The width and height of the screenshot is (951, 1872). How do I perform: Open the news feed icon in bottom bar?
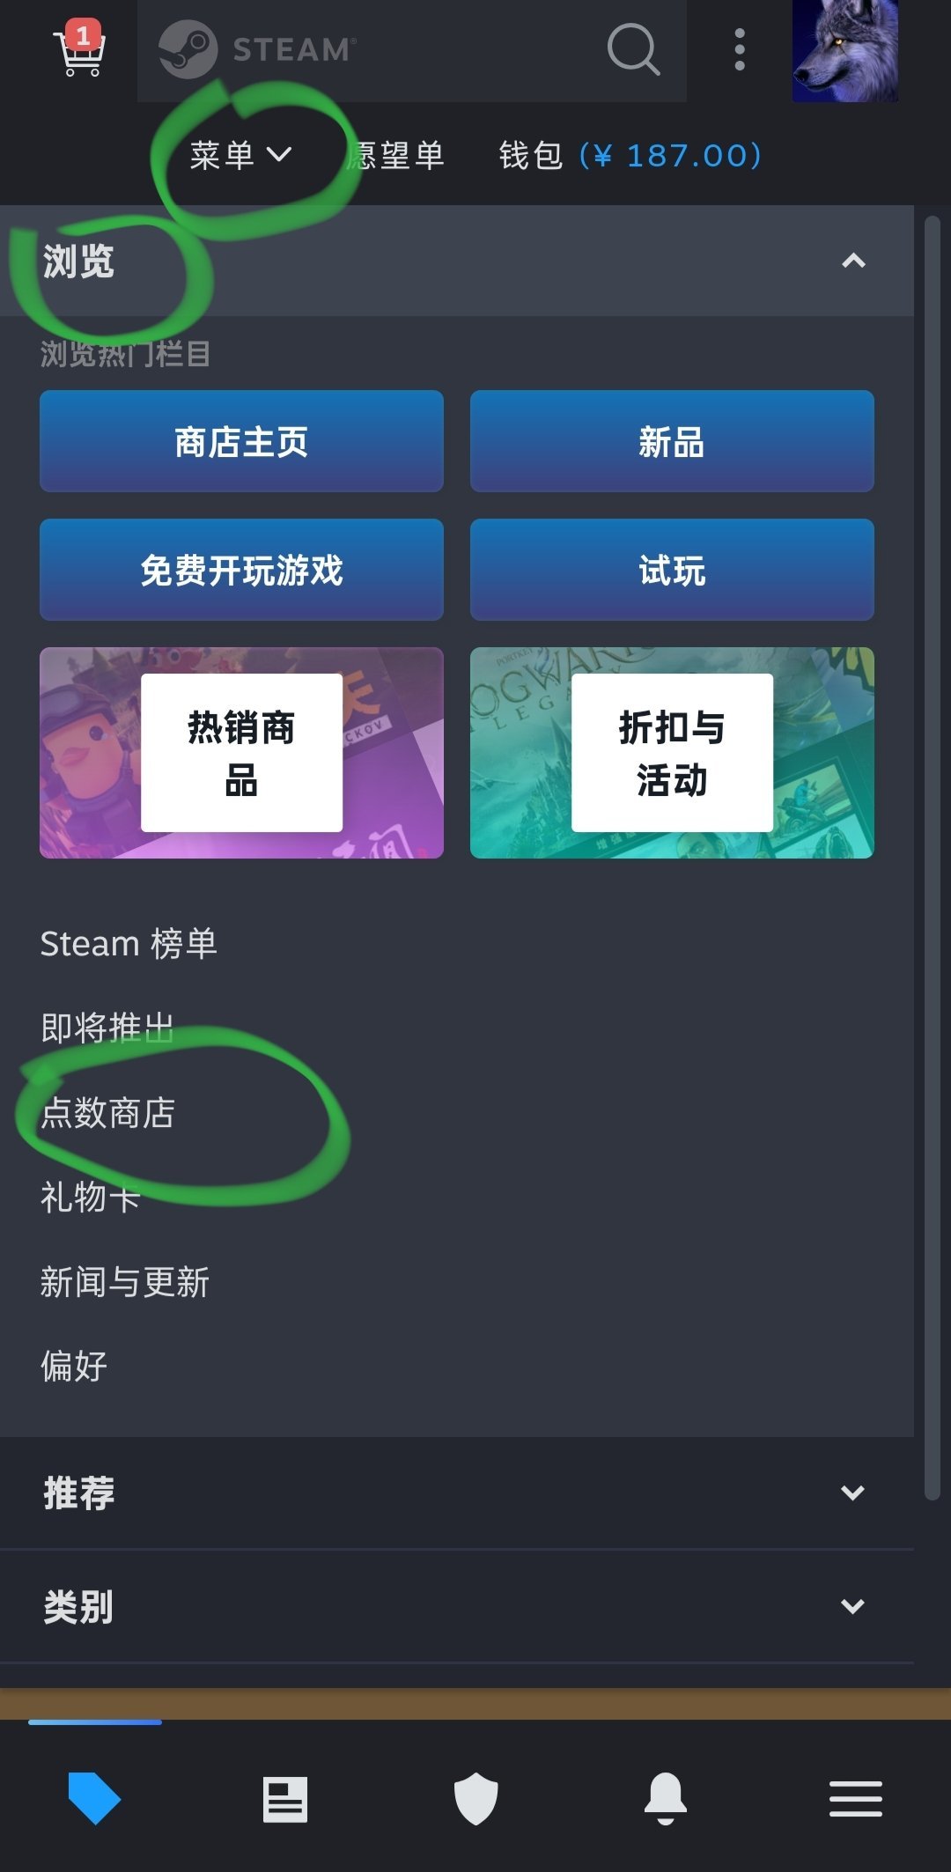(285, 1799)
